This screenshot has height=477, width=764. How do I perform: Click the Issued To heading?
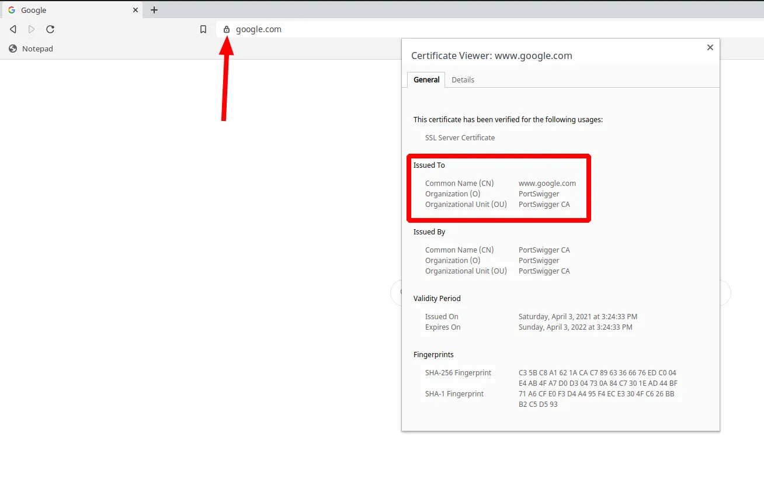tap(429, 165)
